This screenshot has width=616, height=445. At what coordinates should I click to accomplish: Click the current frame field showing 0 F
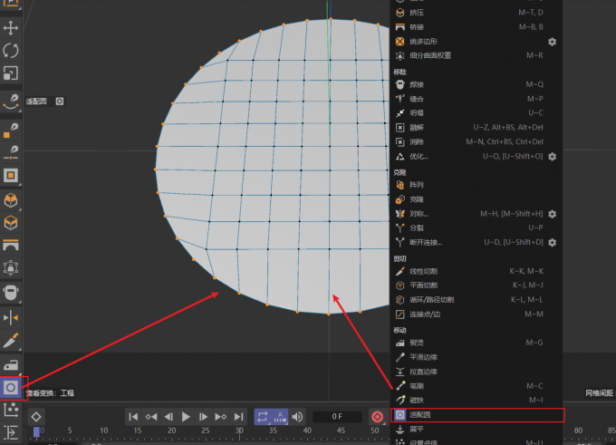click(337, 417)
